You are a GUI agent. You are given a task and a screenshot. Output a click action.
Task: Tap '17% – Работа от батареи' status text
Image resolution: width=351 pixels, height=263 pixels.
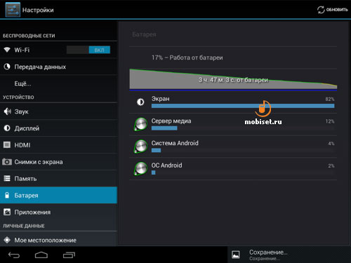[x=187, y=58]
